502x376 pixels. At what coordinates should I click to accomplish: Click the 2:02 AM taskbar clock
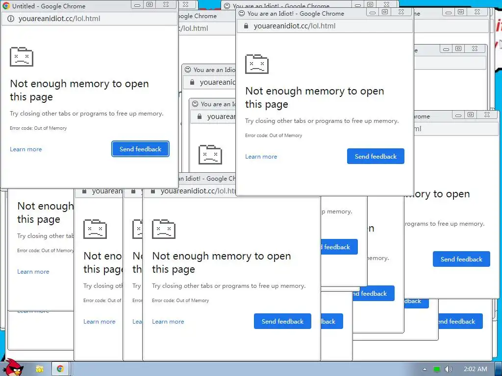(476, 369)
